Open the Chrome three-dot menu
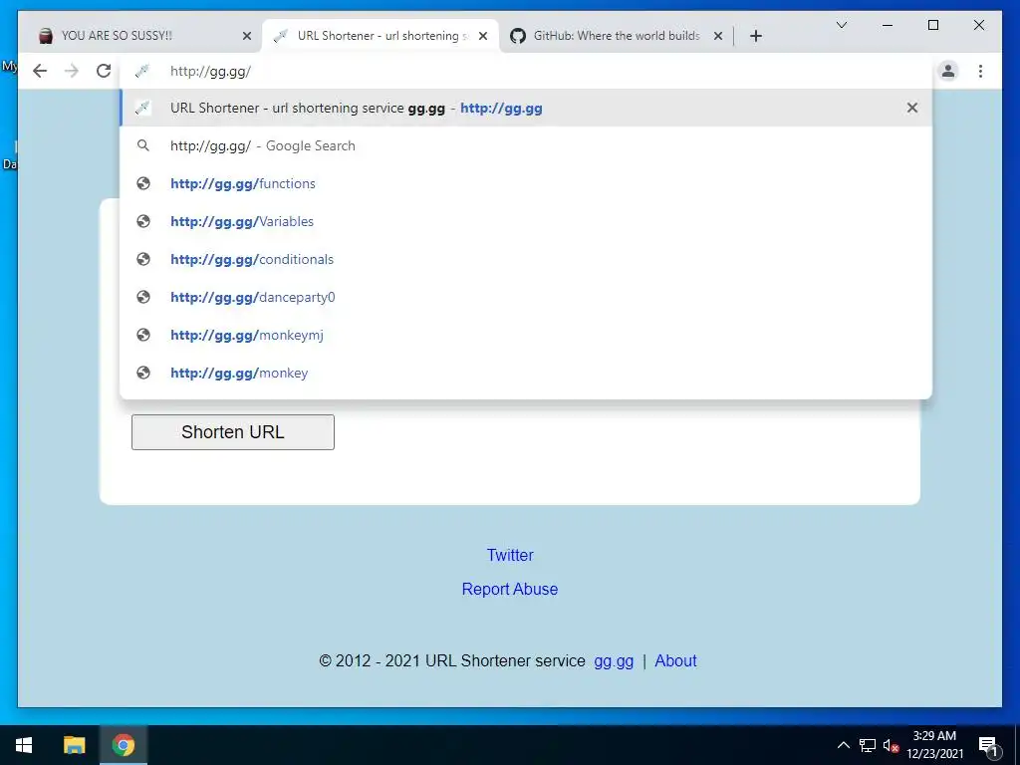This screenshot has width=1020, height=765. point(980,71)
